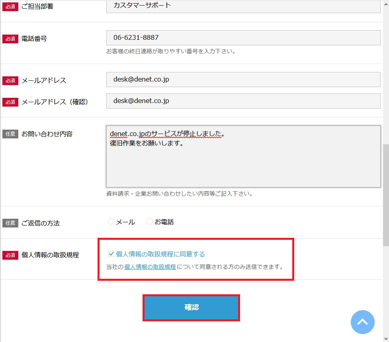Click the phone number hint text
The width and height of the screenshot is (389, 342).
pos(171,51)
